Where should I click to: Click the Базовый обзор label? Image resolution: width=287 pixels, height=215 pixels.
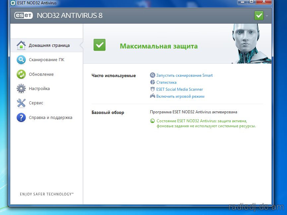click(108, 112)
